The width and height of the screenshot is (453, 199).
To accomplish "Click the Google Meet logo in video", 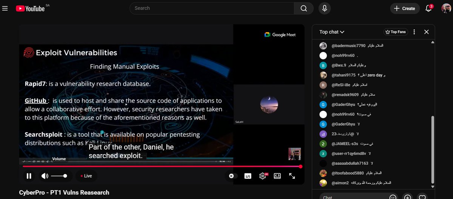I will 280,35.
